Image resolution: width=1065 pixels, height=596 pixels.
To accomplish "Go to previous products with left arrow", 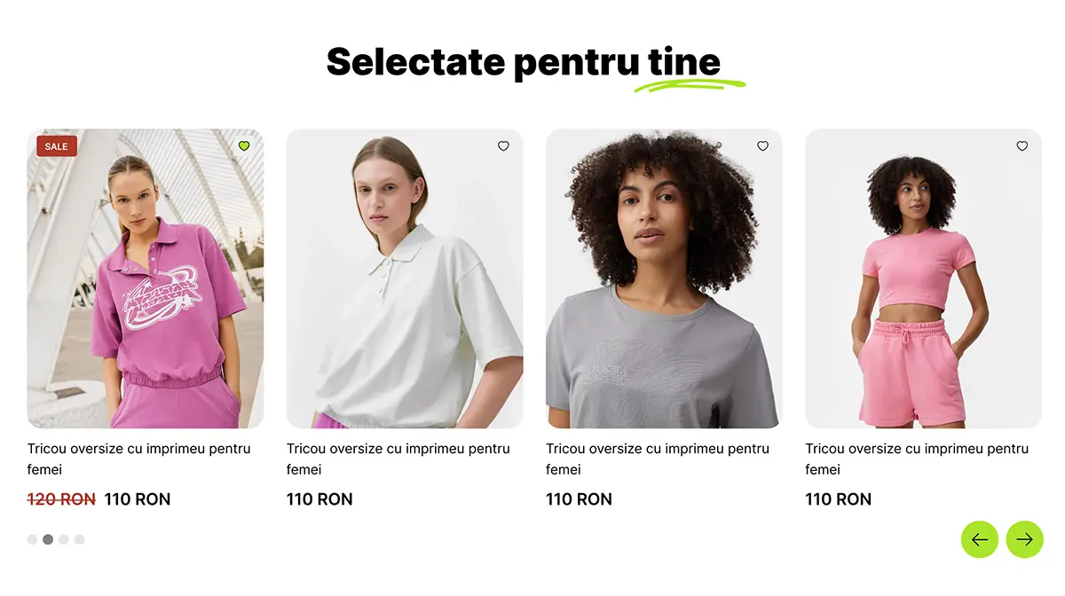I will pyautogui.click(x=980, y=539).
